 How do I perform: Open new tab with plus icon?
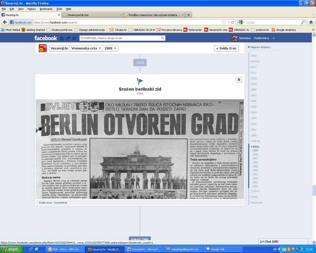click(189, 15)
